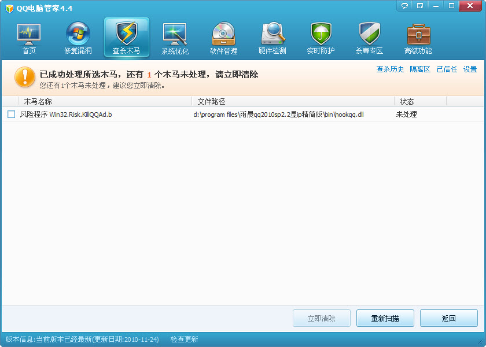
Task: Open 高级功能 advanced features briefcase
Action: coord(418,38)
